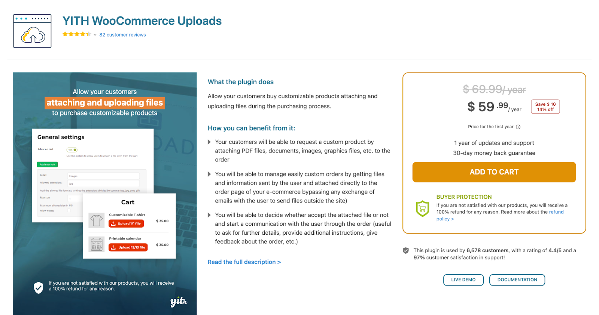The image size is (599, 315).
Task: Click the green buyer protection shield icon
Action: pyautogui.click(x=422, y=209)
